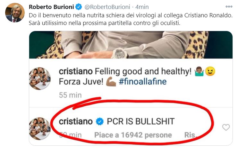Click the '55 min' caption timestamp
The image size is (238, 148).
[x=70, y=95]
